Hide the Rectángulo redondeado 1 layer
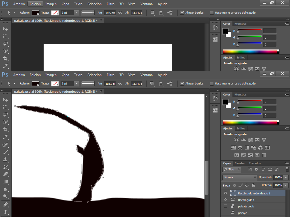Image resolution: width=290 pixels, height=217 pixels. (225, 193)
